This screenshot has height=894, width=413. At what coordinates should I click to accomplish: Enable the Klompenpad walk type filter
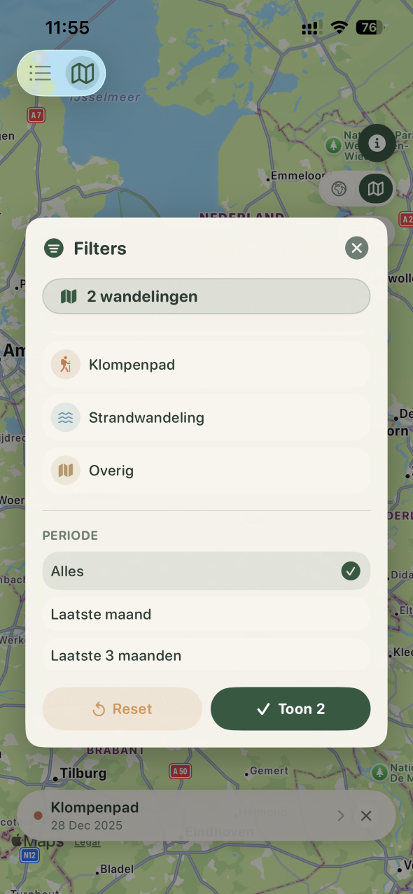(206, 364)
